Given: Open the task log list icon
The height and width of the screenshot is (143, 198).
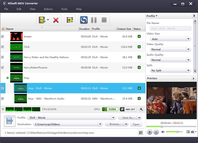Looking at the screenshot, I should click(x=141, y=133).
